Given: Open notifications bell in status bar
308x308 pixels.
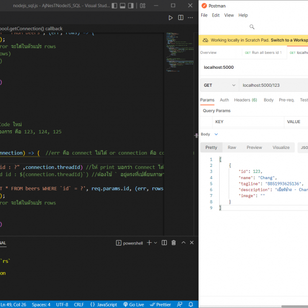Looking at the screenshot, I should pyautogui.click(x=191, y=304).
